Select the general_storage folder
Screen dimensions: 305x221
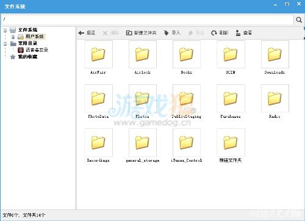(143, 145)
